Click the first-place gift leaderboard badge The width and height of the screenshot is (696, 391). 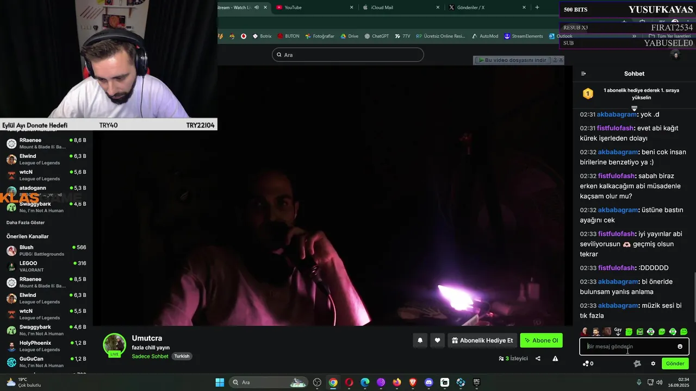point(588,94)
